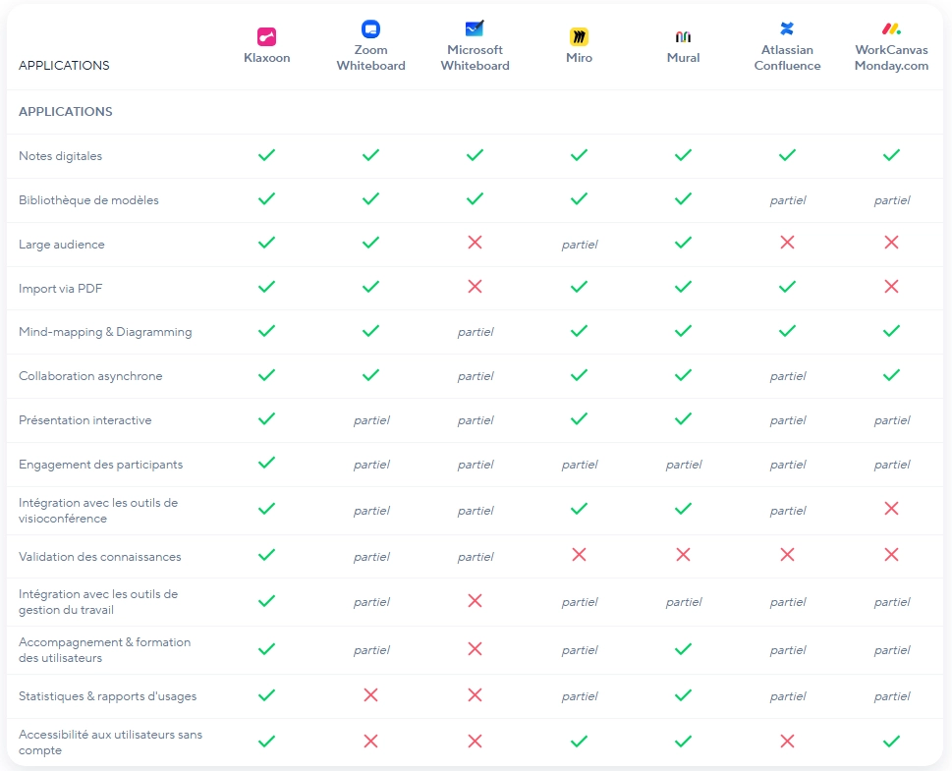The height and width of the screenshot is (771, 952).
Task: Select the 'Import via PDF' row label
Action: point(61,289)
